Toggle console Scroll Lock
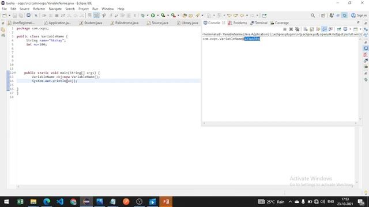The width and height of the screenshot is (369, 207). [312, 29]
